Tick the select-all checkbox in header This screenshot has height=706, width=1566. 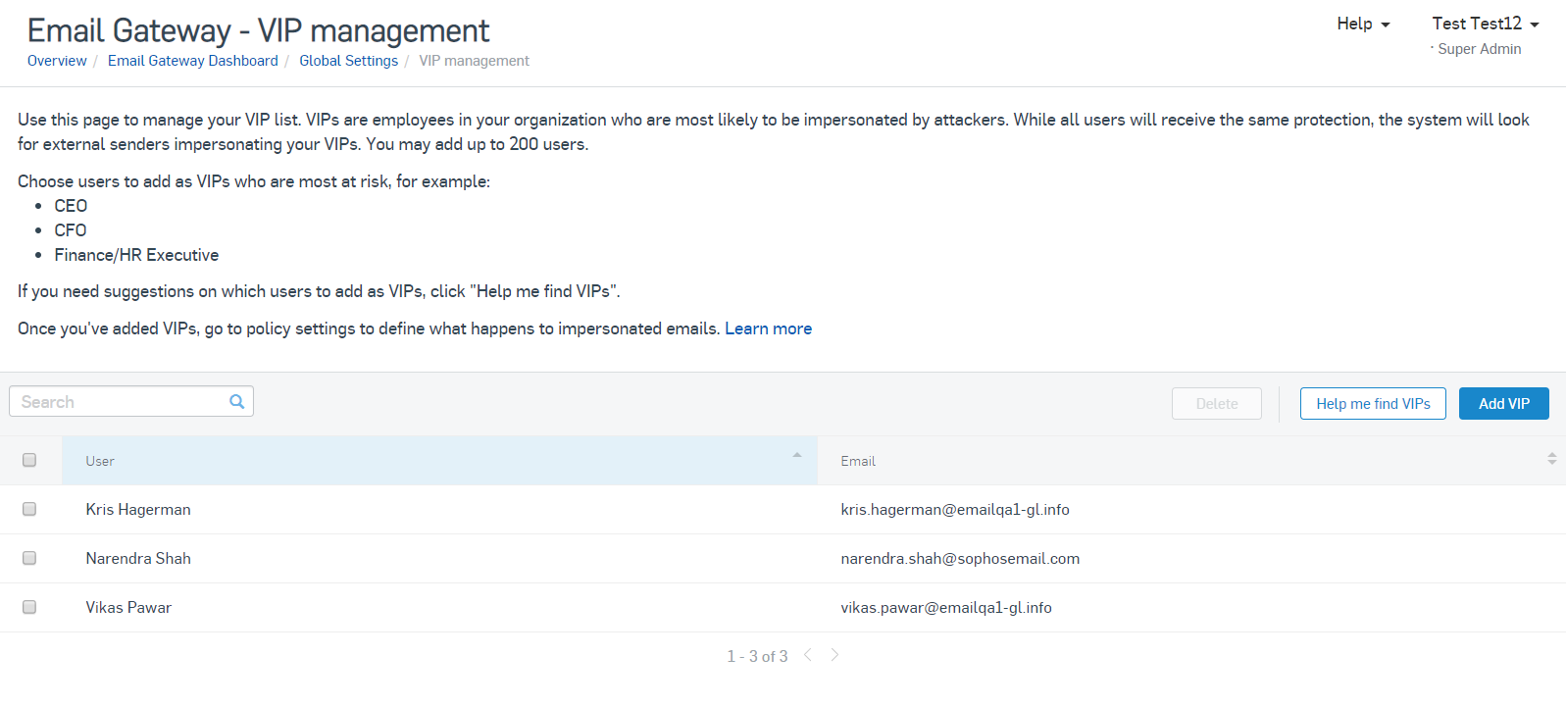coord(29,460)
